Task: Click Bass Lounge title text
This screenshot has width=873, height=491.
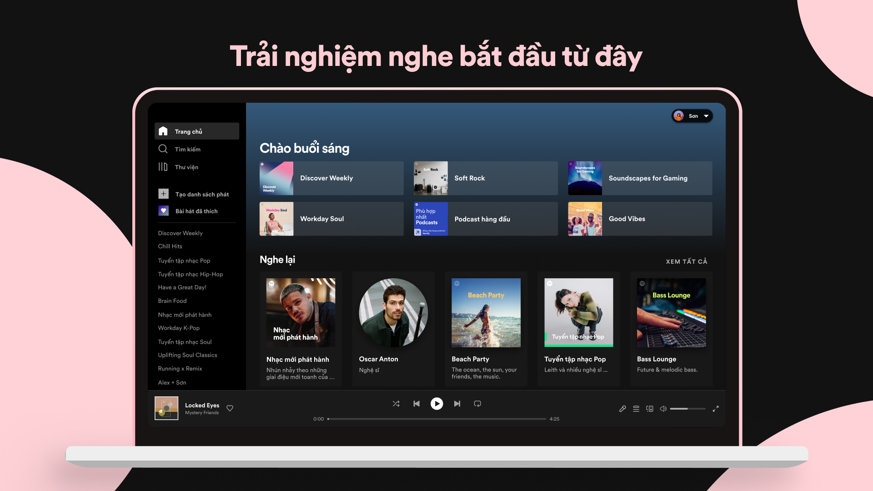Action: pyautogui.click(x=657, y=359)
